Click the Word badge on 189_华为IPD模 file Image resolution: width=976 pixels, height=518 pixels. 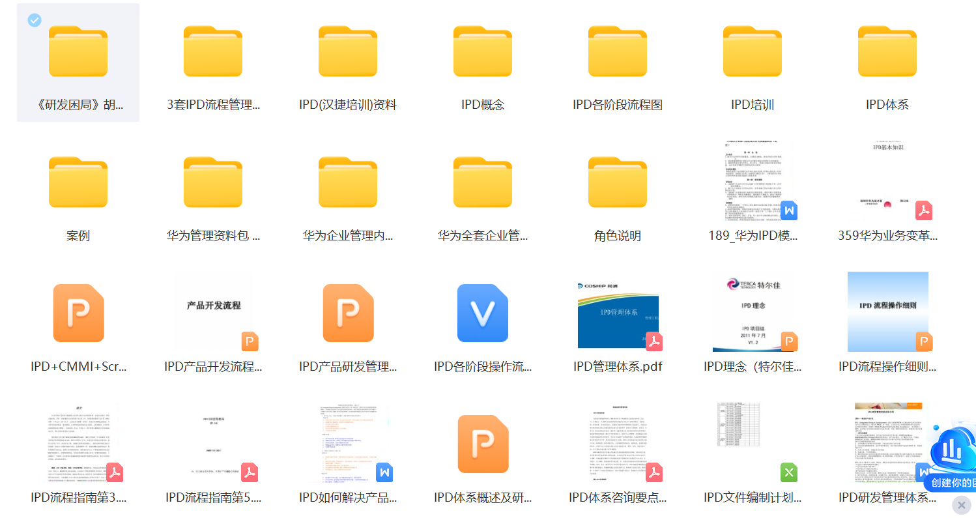coord(790,210)
